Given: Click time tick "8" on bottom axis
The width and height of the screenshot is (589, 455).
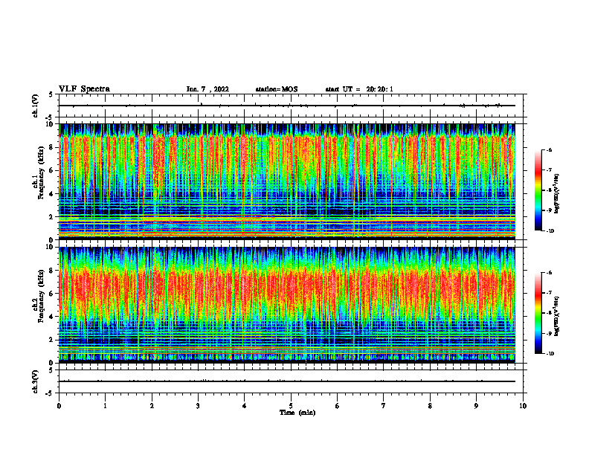Looking at the screenshot, I should click(x=430, y=406).
